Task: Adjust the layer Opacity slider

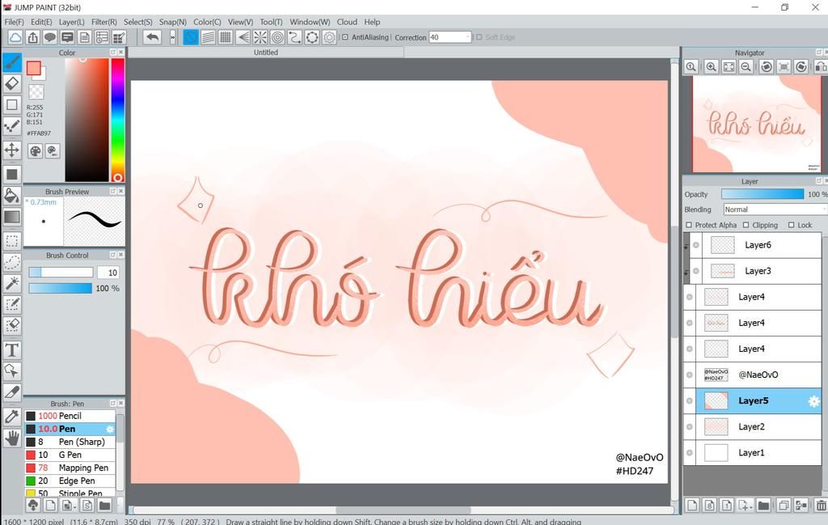Action: pyautogui.click(x=763, y=194)
